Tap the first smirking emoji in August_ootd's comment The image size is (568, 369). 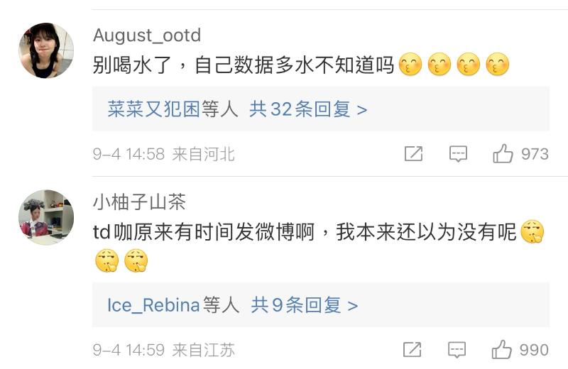coord(410,66)
